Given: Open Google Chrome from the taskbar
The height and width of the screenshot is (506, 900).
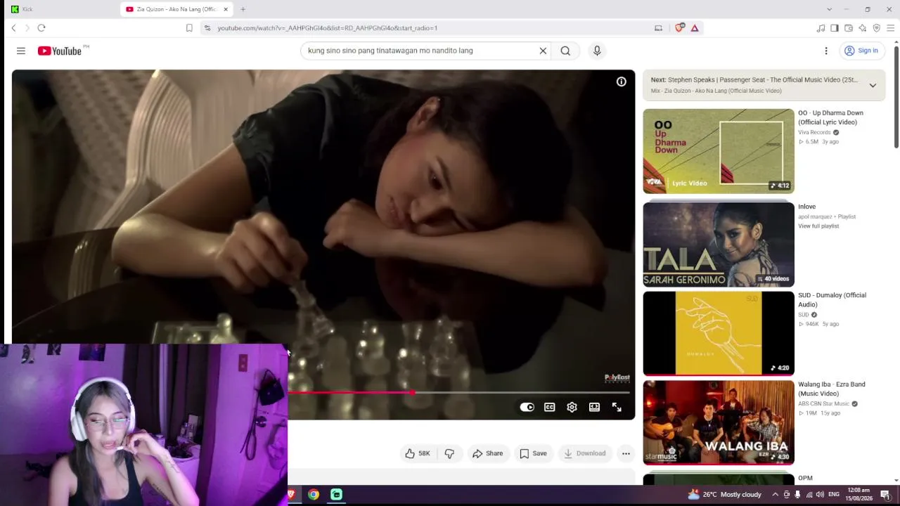Looking at the screenshot, I should point(314,495).
